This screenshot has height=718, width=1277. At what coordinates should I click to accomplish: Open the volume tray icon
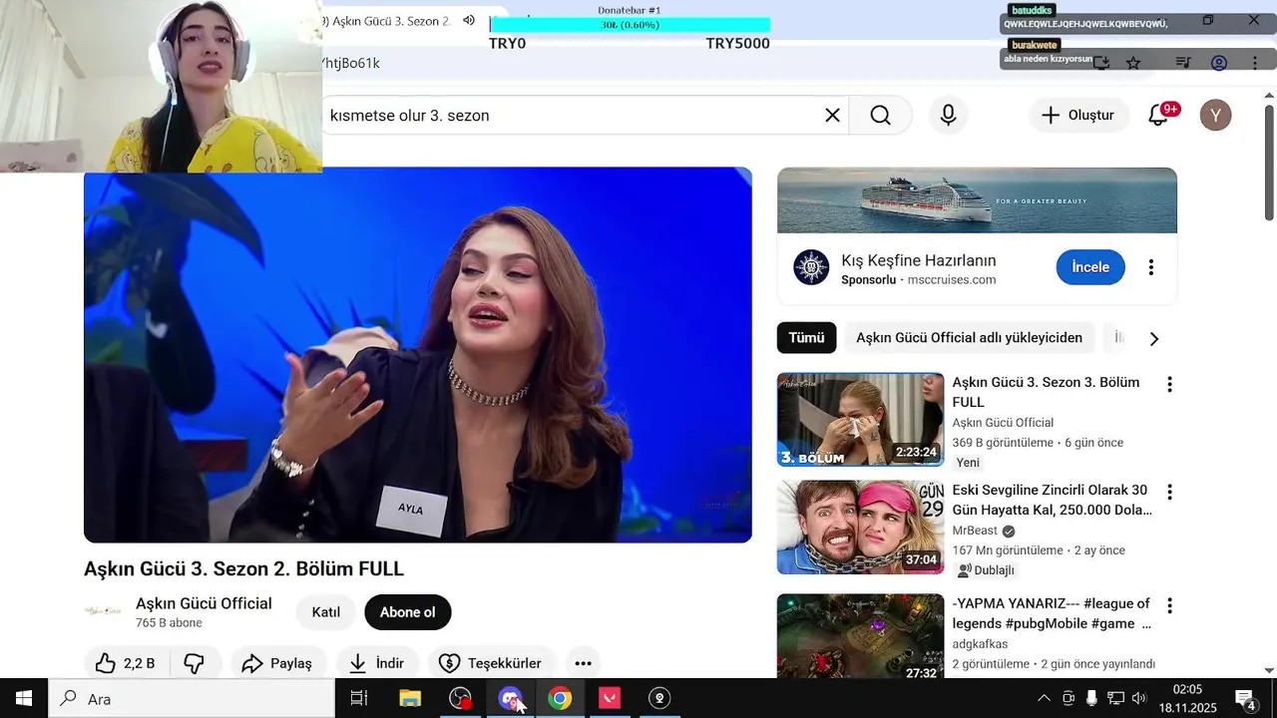[1139, 698]
